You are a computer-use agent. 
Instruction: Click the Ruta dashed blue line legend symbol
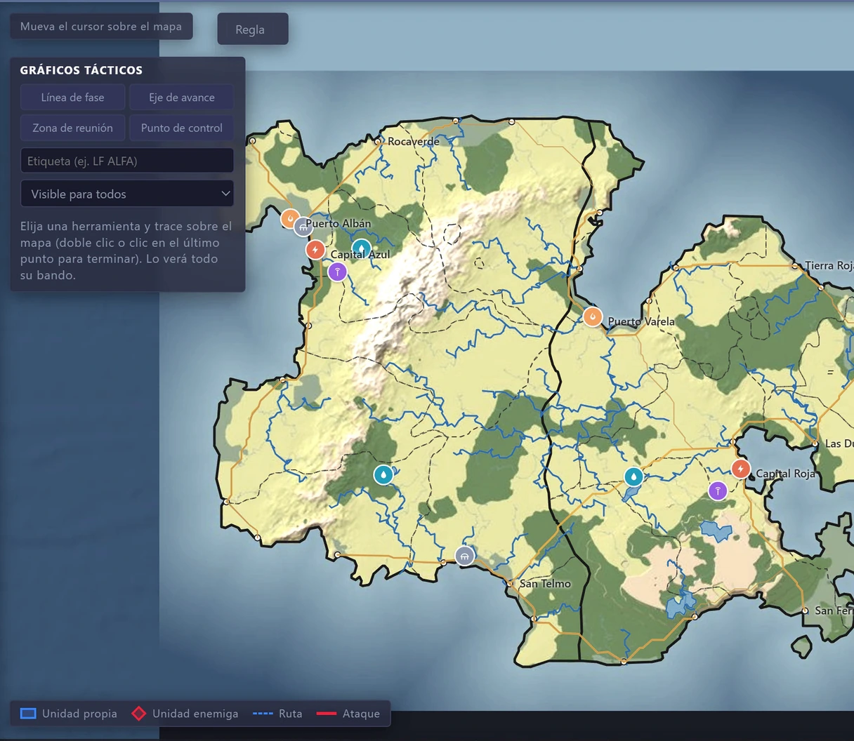pyautogui.click(x=263, y=714)
